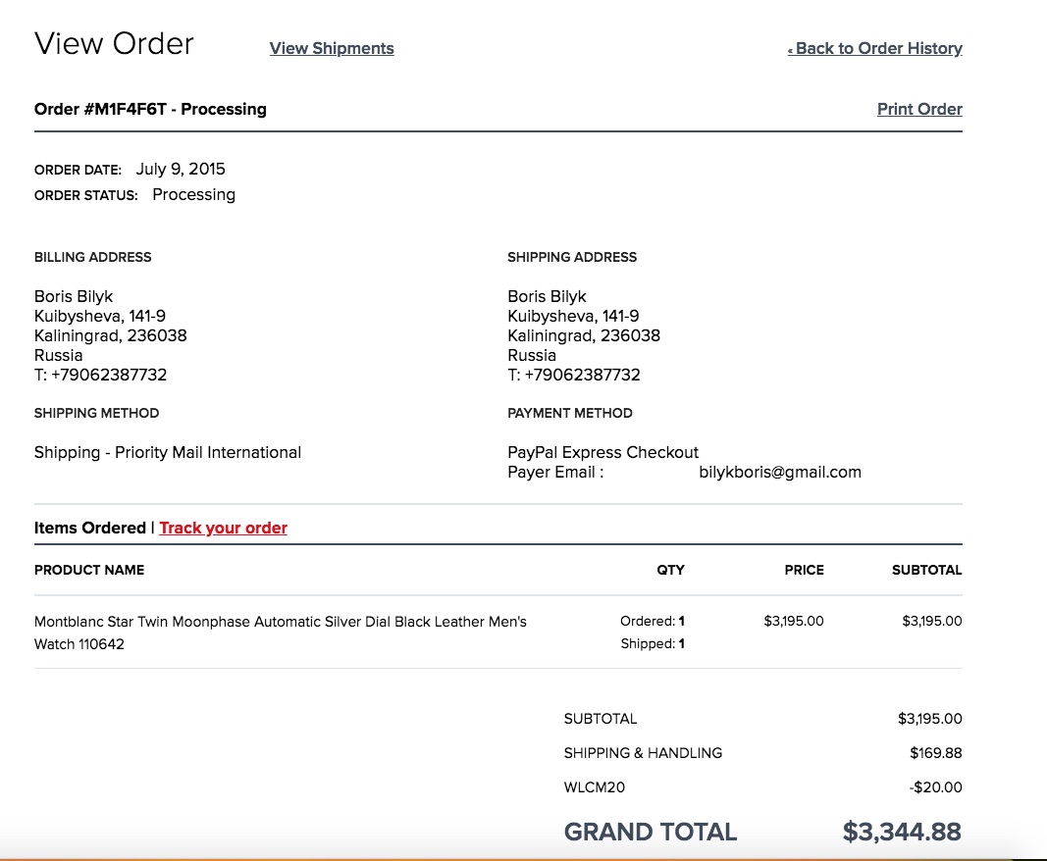Image resolution: width=1047 pixels, height=861 pixels.
Task: Click the View Order page heading
Action: (x=114, y=43)
